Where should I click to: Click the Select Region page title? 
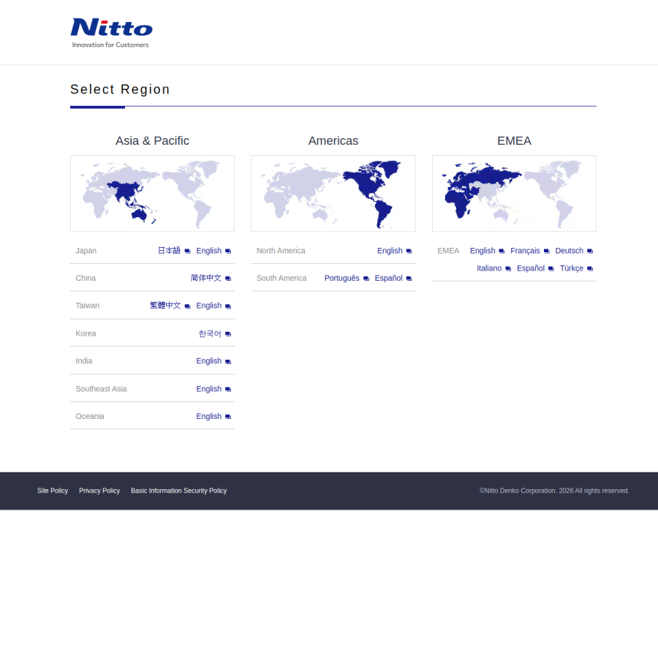pyautogui.click(x=120, y=89)
